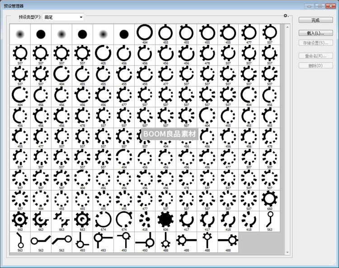Open the preset manager gear options menu
This screenshot has height=268, width=339.
(286, 16)
